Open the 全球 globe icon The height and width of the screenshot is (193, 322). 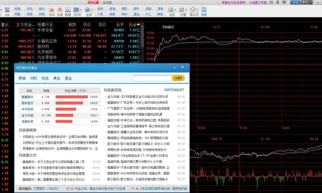[87, 10]
